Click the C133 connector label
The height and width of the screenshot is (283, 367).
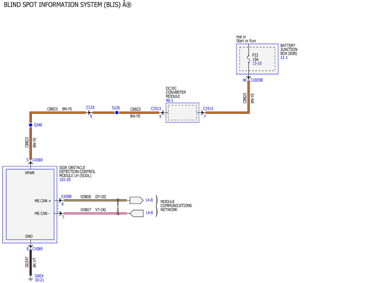click(x=90, y=107)
